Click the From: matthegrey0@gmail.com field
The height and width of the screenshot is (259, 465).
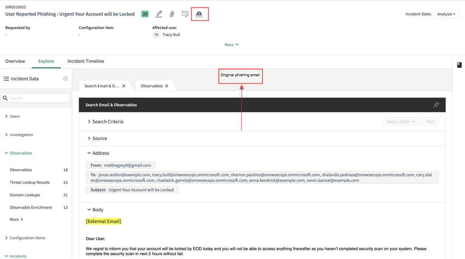click(x=121, y=165)
